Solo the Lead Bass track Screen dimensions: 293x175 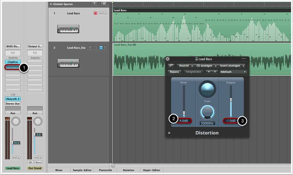(105, 13)
